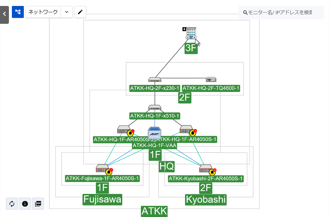Export the map using PDF icon
Viewport: 330px width, 217px height.
tap(38, 204)
